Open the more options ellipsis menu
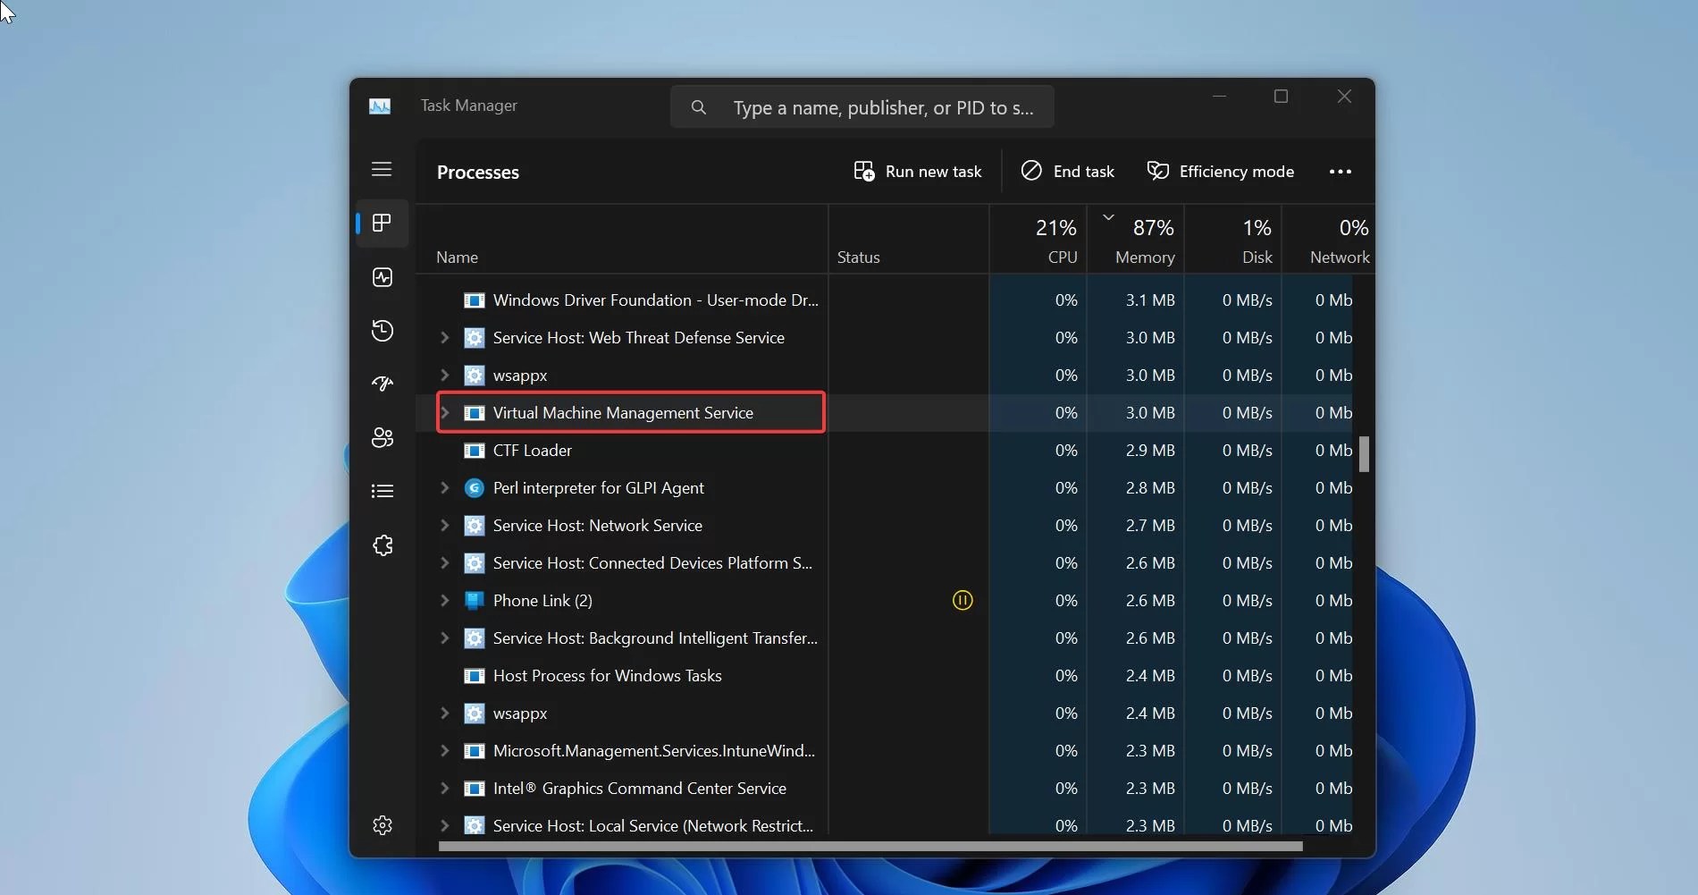This screenshot has width=1698, height=895. pyautogui.click(x=1341, y=171)
